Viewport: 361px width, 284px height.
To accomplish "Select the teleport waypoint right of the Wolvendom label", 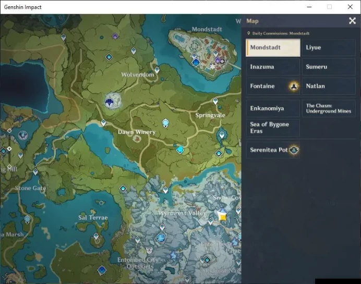I will [x=157, y=70].
